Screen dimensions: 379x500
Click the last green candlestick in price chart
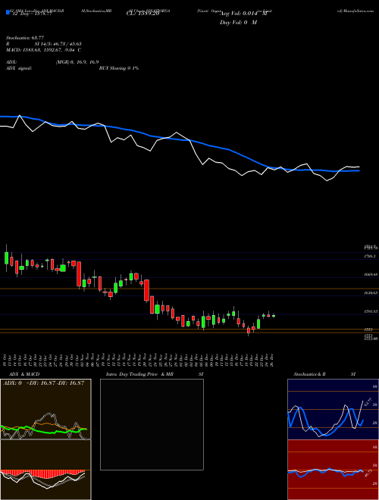(x=274, y=316)
